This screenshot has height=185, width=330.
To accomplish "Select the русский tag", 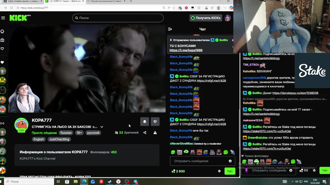I will 93,133.
